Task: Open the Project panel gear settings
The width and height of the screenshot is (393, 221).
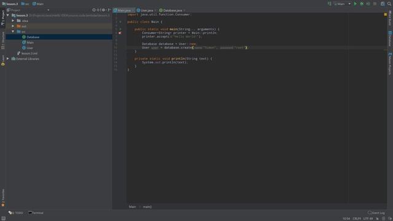Action: click(103, 10)
